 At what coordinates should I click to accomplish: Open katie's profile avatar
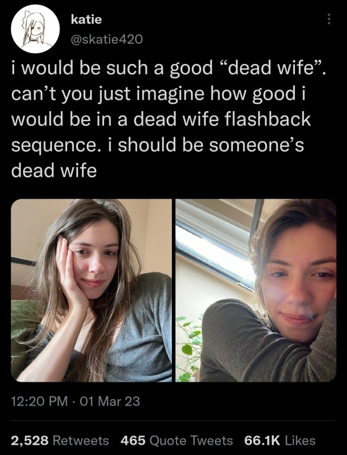[x=35, y=29]
